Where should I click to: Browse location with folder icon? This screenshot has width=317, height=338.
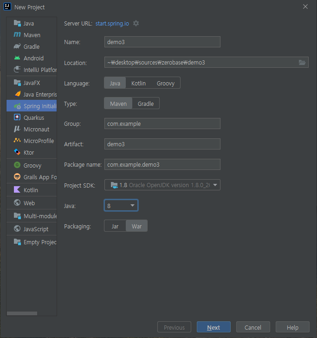coord(302,63)
